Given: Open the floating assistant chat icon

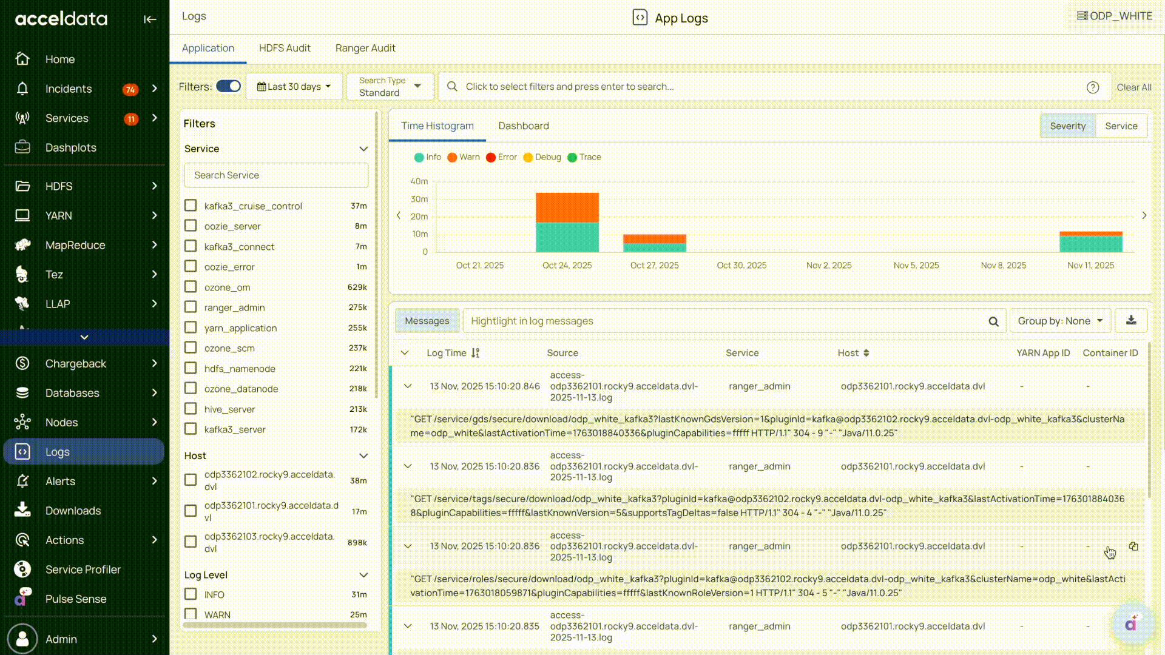Looking at the screenshot, I should pos(1132,623).
